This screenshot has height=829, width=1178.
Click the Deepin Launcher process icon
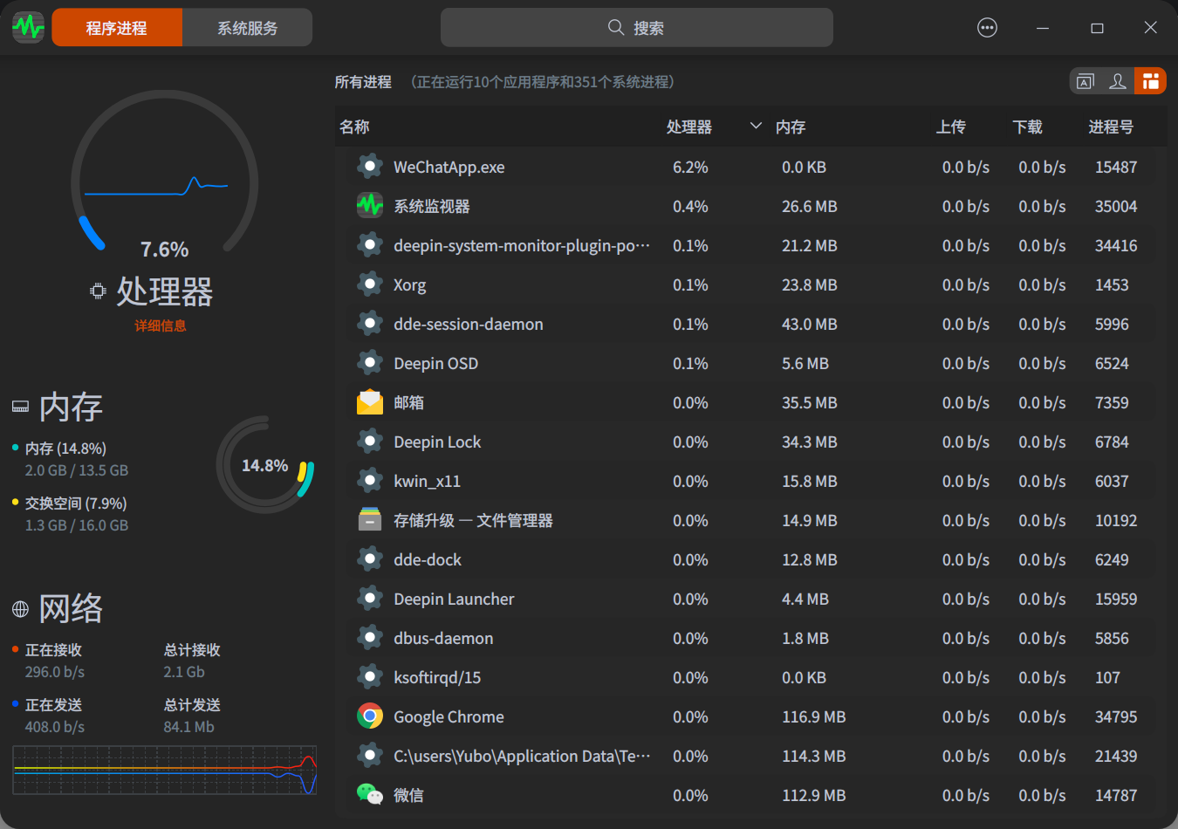pyautogui.click(x=370, y=599)
